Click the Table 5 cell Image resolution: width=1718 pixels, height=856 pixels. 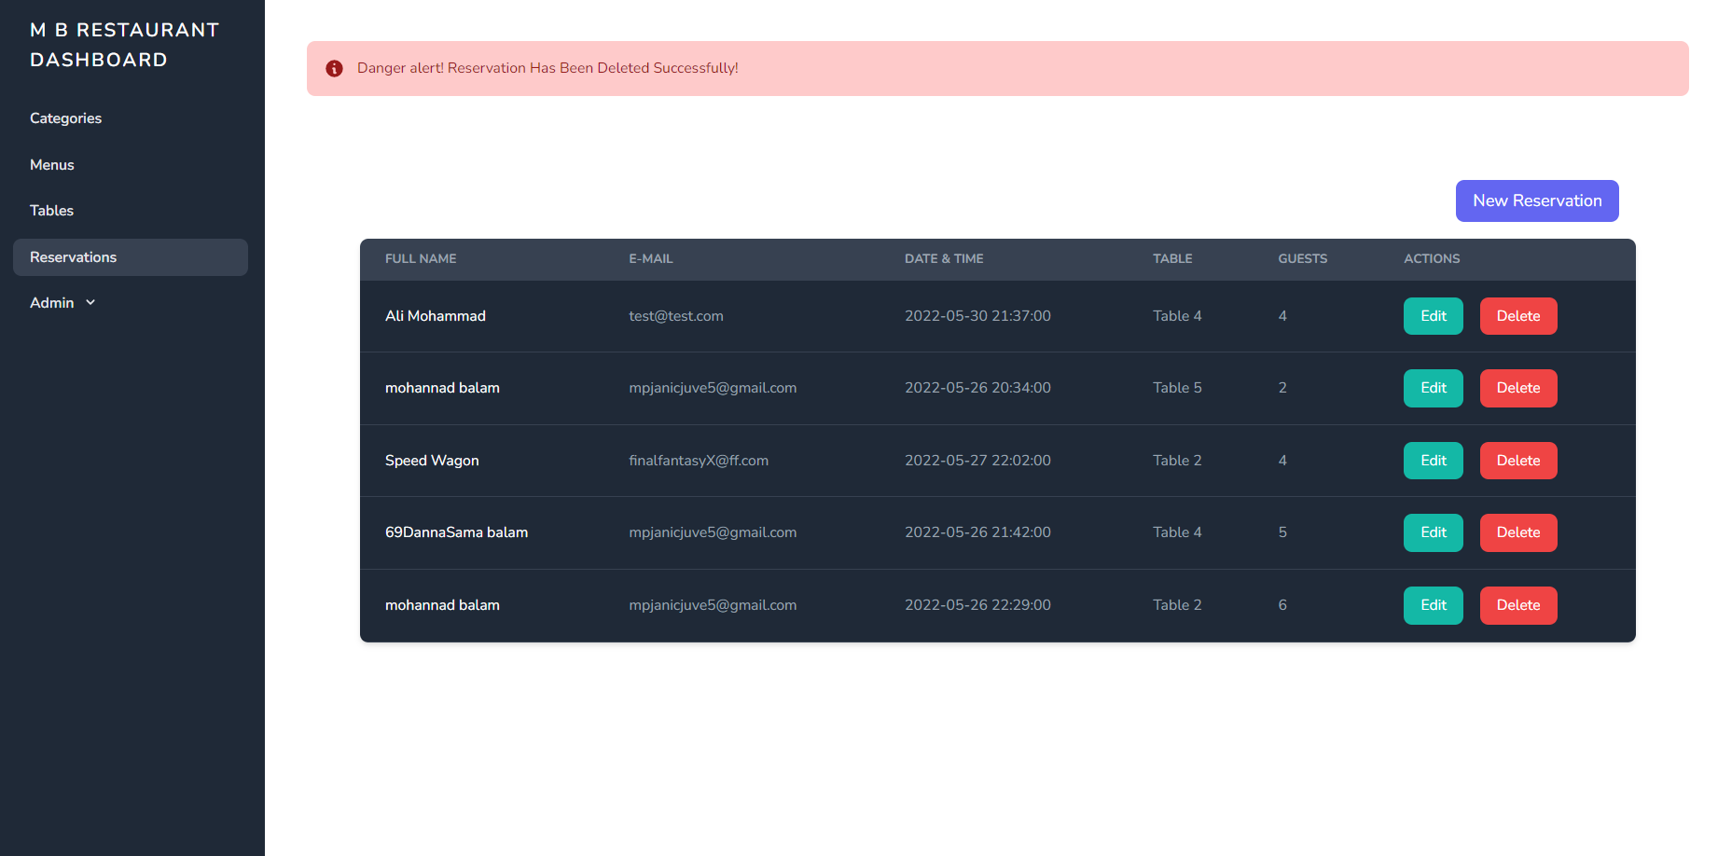click(x=1177, y=388)
